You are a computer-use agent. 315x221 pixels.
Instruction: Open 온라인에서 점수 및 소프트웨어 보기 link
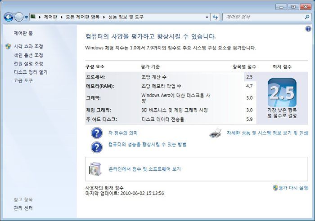tap(144, 169)
